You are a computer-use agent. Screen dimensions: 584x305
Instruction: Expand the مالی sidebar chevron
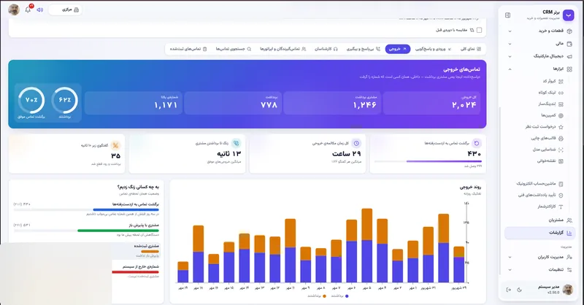coord(510,44)
